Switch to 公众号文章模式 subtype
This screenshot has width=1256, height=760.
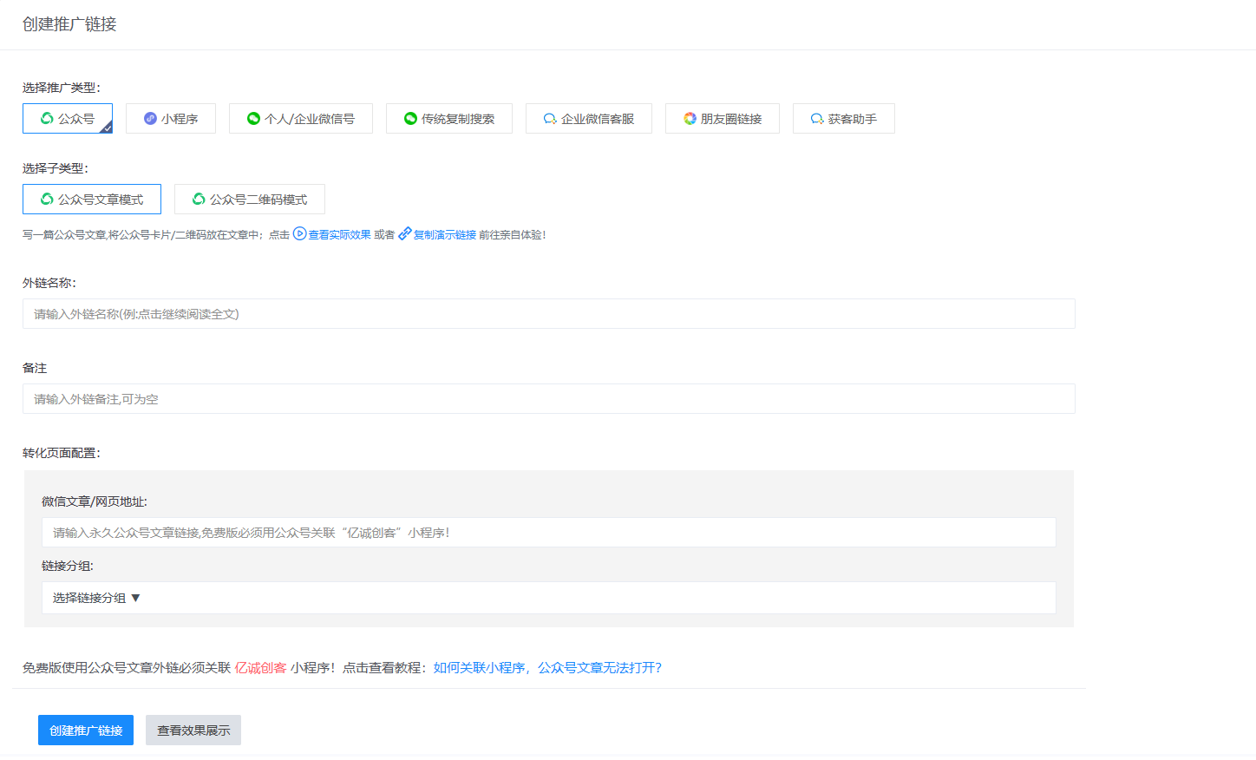pyautogui.click(x=92, y=199)
